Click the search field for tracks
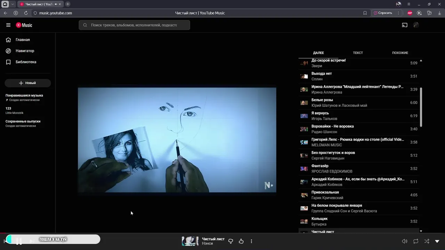Viewport: 445px width, 250px height. pyautogui.click(x=134, y=25)
